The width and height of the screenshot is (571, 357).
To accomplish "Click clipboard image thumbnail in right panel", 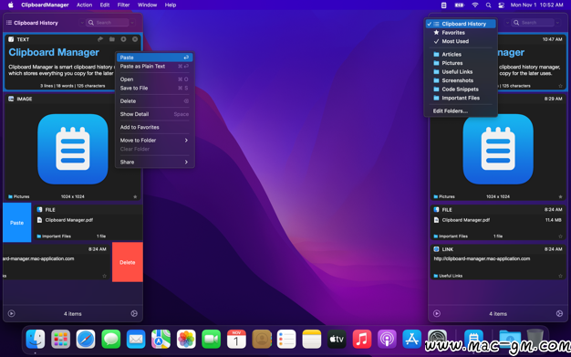I will pyautogui.click(x=498, y=149).
